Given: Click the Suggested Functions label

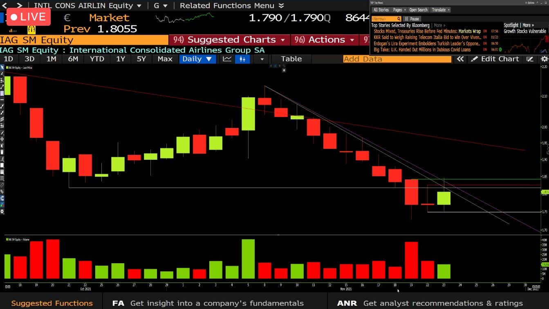Looking at the screenshot, I should pyautogui.click(x=52, y=303).
